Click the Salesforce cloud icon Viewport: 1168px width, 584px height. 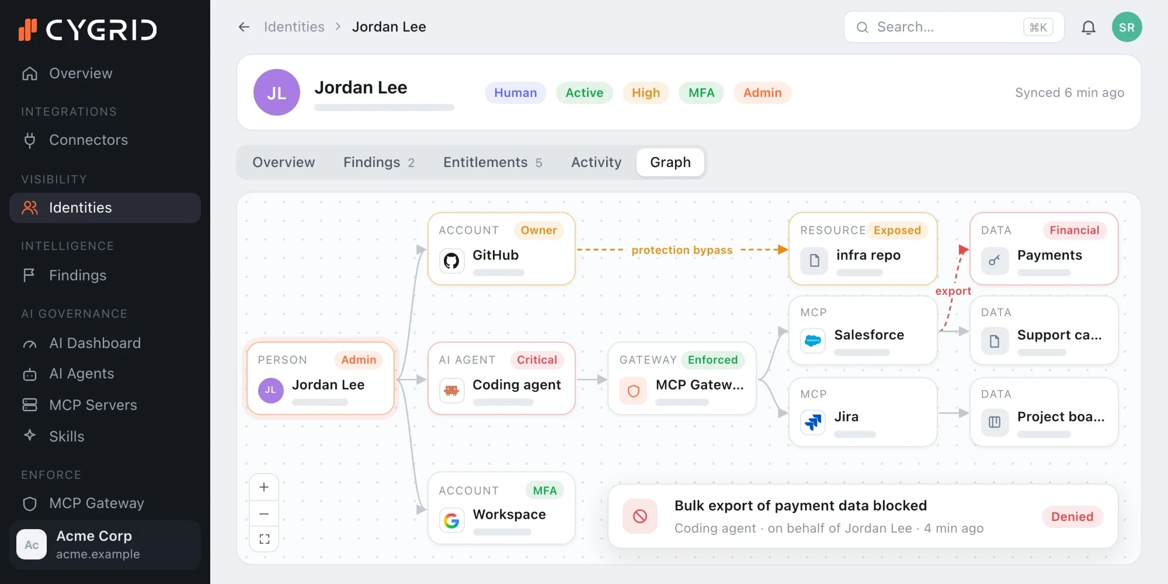coord(813,340)
